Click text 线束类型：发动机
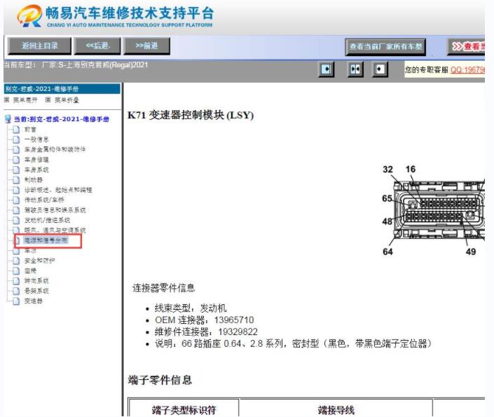This screenshot has width=494, height=417. coord(191,308)
